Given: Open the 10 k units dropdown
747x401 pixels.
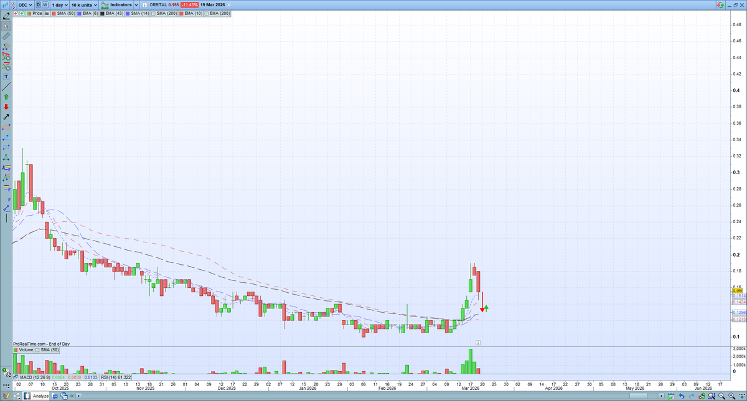Looking at the screenshot, I should 84,5.
